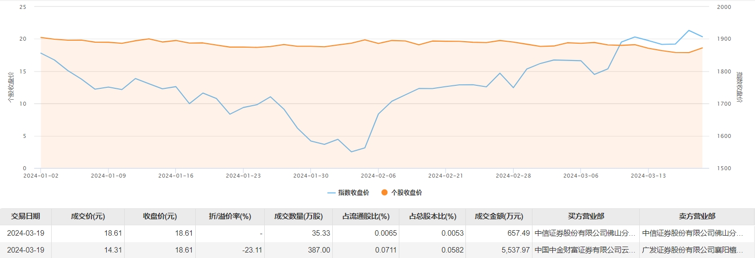Open seller 广发证券股份有限公司襄阳檀 link
Viewport: 755px width, 258px height.
[693, 250]
